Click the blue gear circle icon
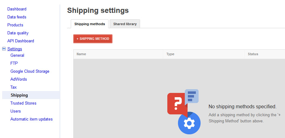The image size is (285, 138). coord(189,123)
